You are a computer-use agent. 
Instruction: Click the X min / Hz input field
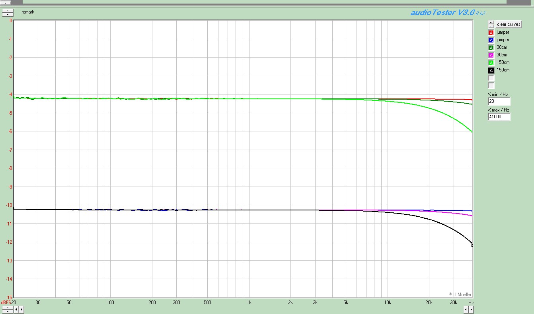point(499,102)
